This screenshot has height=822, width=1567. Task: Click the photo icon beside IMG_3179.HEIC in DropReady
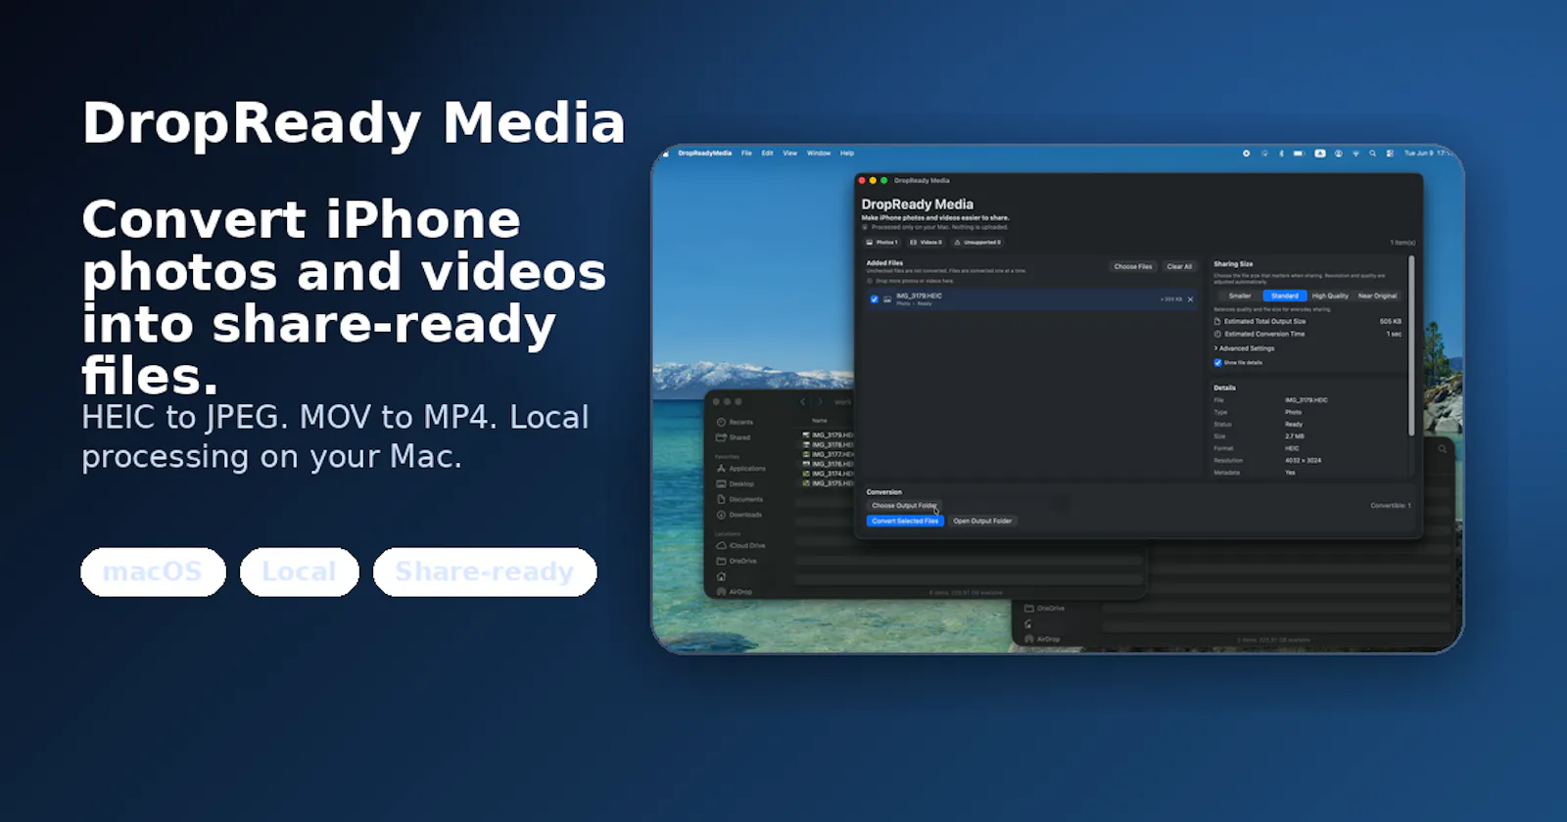(x=887, y=299)
